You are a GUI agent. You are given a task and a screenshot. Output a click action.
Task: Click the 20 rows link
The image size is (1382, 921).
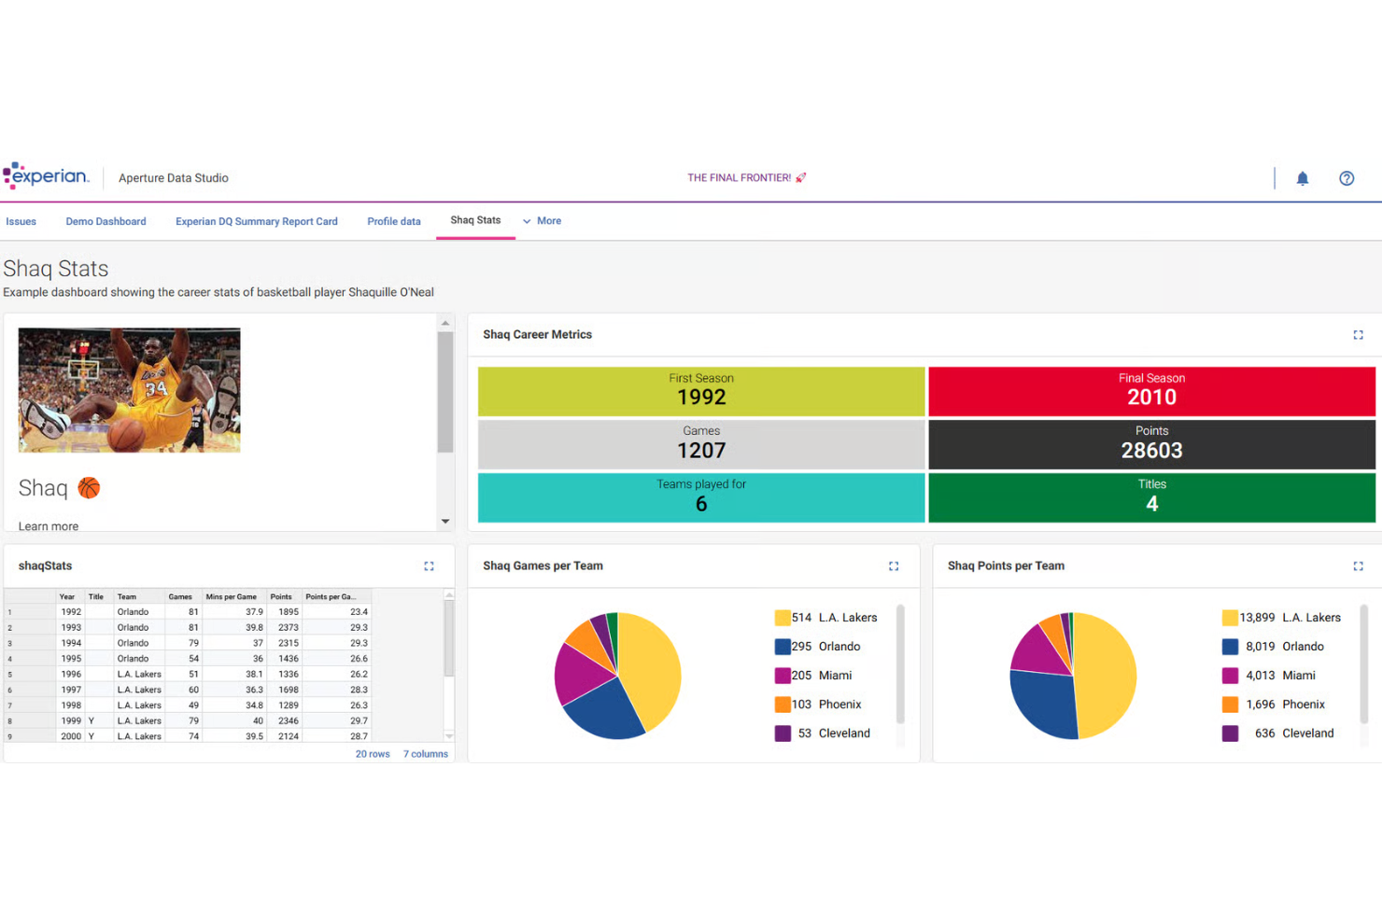click(x=373, y=753)
